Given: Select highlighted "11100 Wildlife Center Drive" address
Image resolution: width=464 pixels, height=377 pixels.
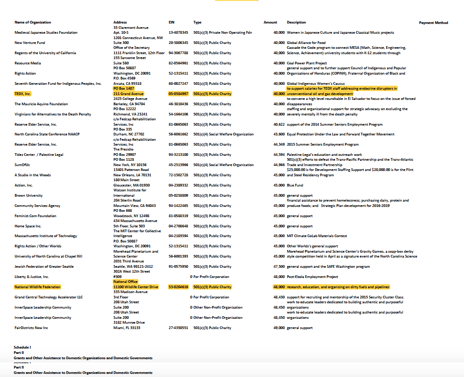Looking at the screenshot, I should pyautogui.click(x=136, y=287).
